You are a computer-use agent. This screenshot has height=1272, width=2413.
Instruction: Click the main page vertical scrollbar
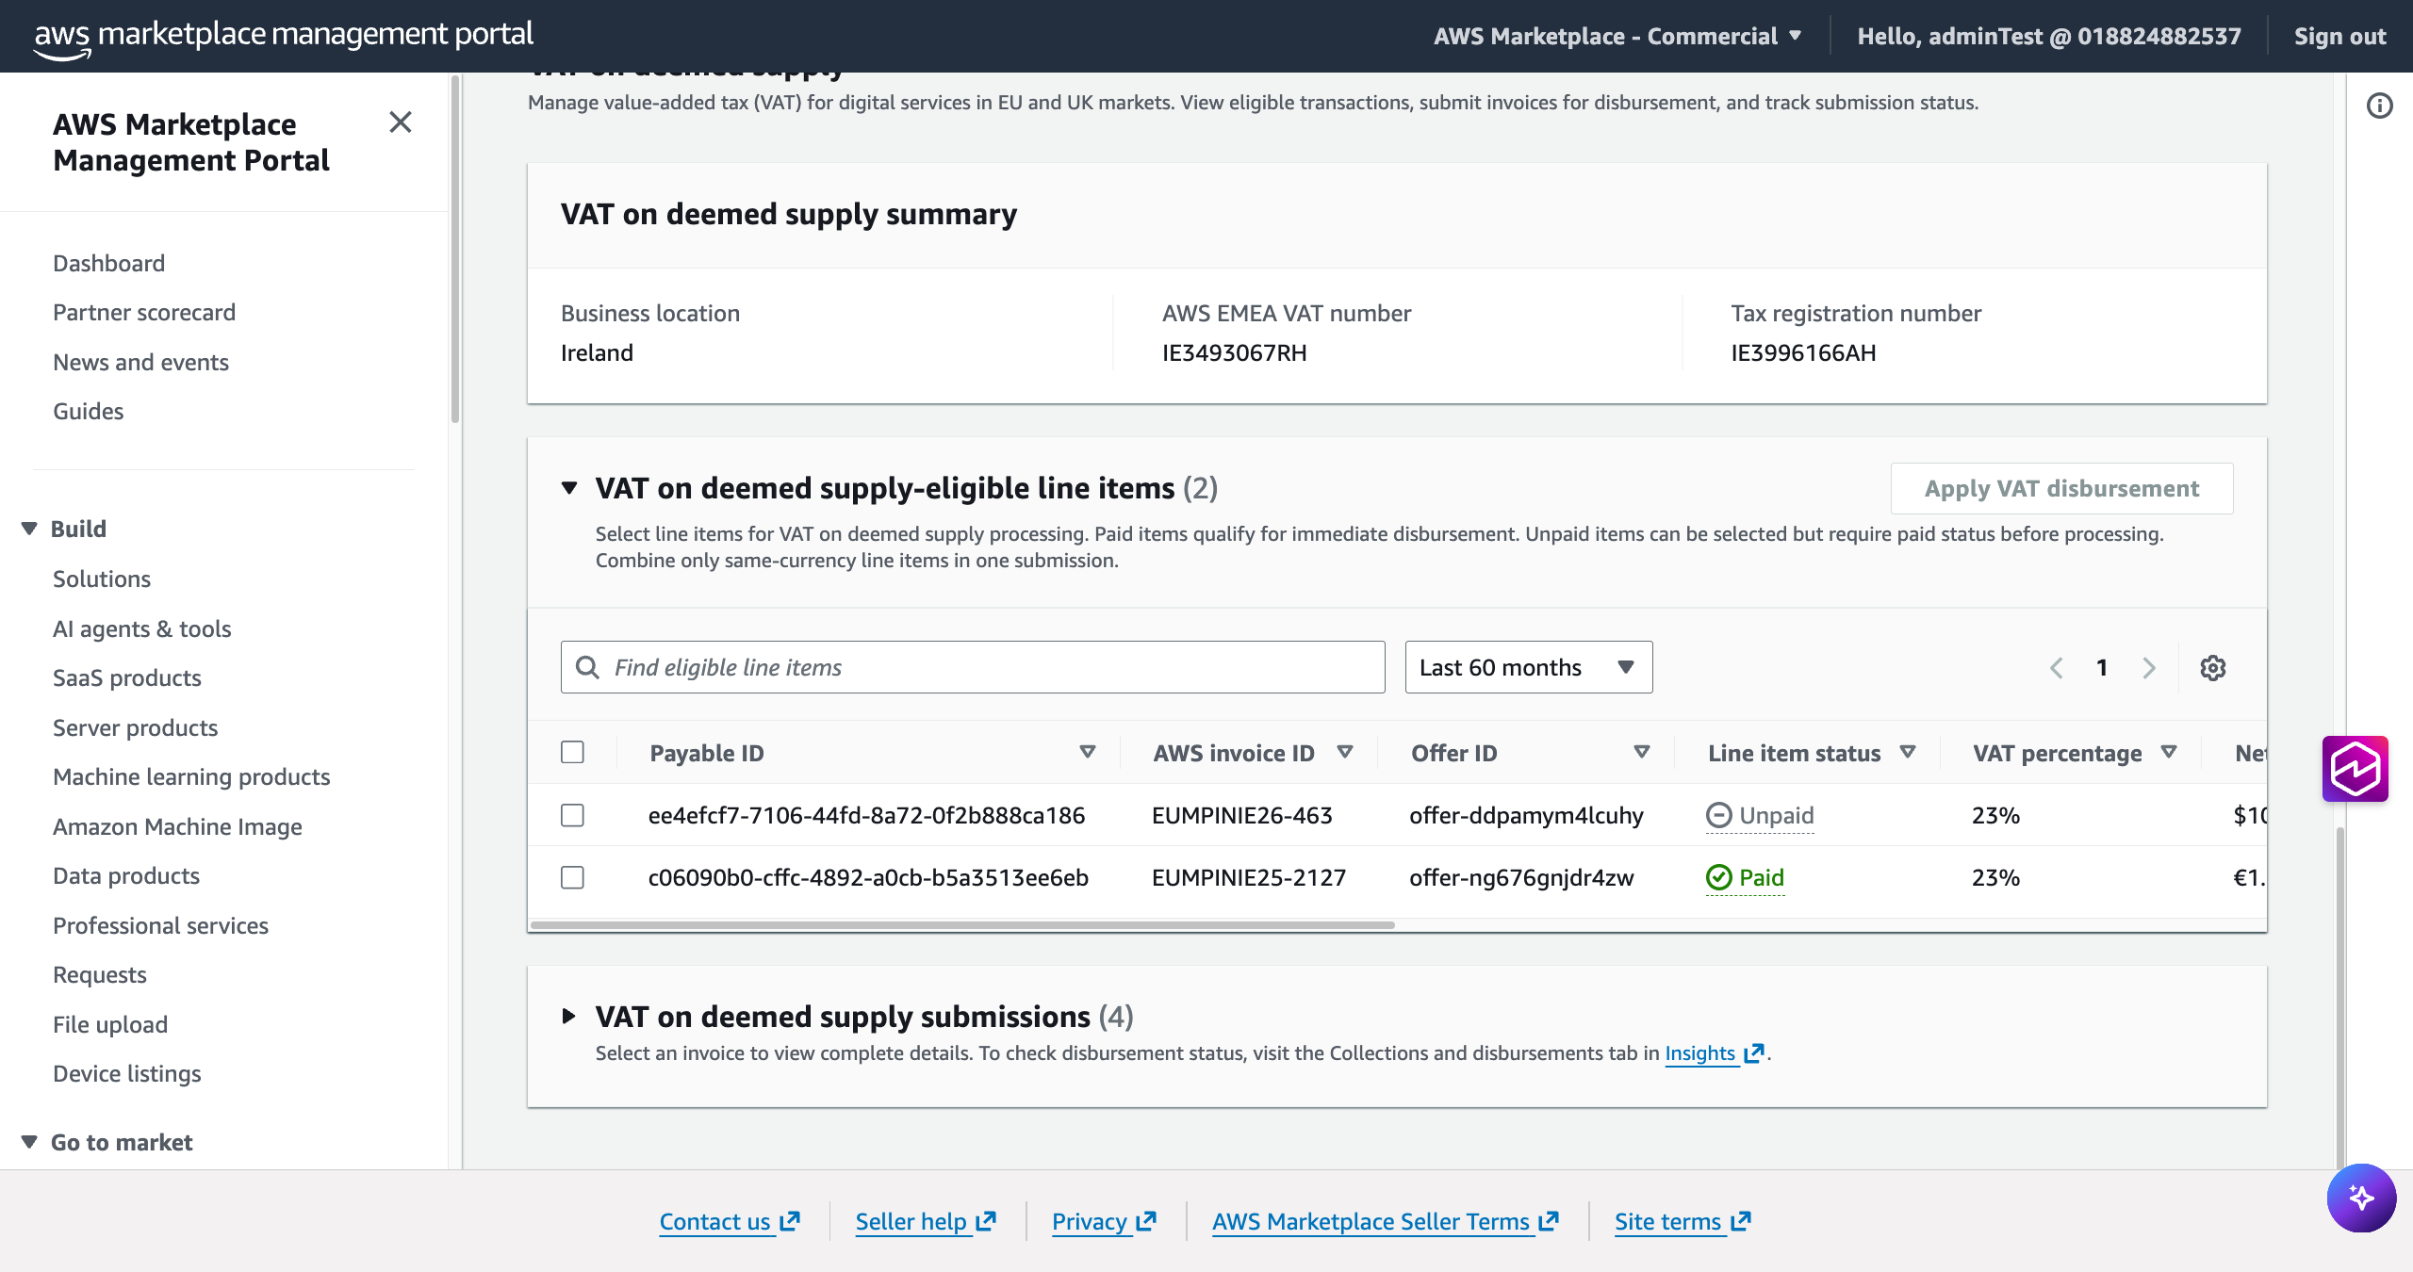[2340, 997]
